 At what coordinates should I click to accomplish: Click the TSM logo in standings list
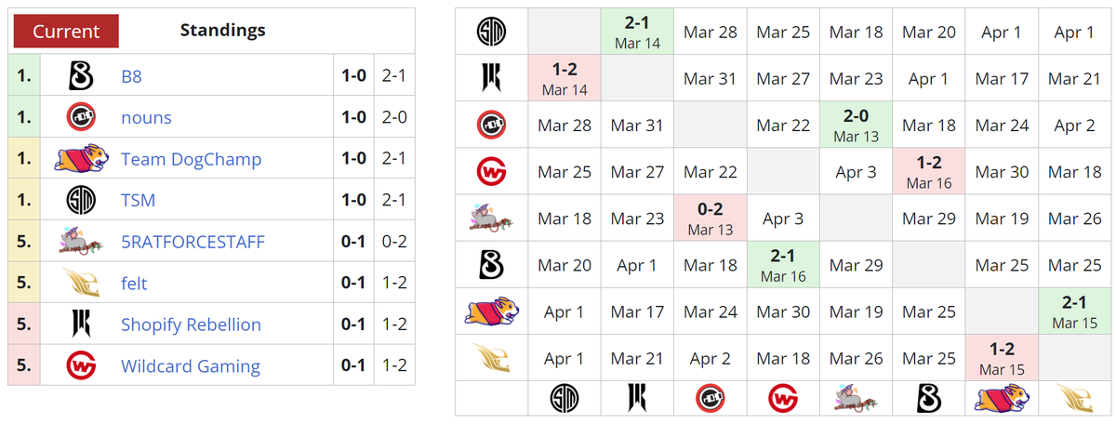[81, 200]
